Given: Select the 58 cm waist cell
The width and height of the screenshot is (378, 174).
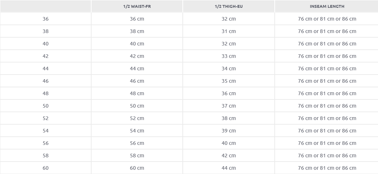Looking at the screenshot, I should [x=137, y=156].
